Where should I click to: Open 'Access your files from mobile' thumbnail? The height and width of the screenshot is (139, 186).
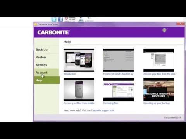tap(79, 90)
